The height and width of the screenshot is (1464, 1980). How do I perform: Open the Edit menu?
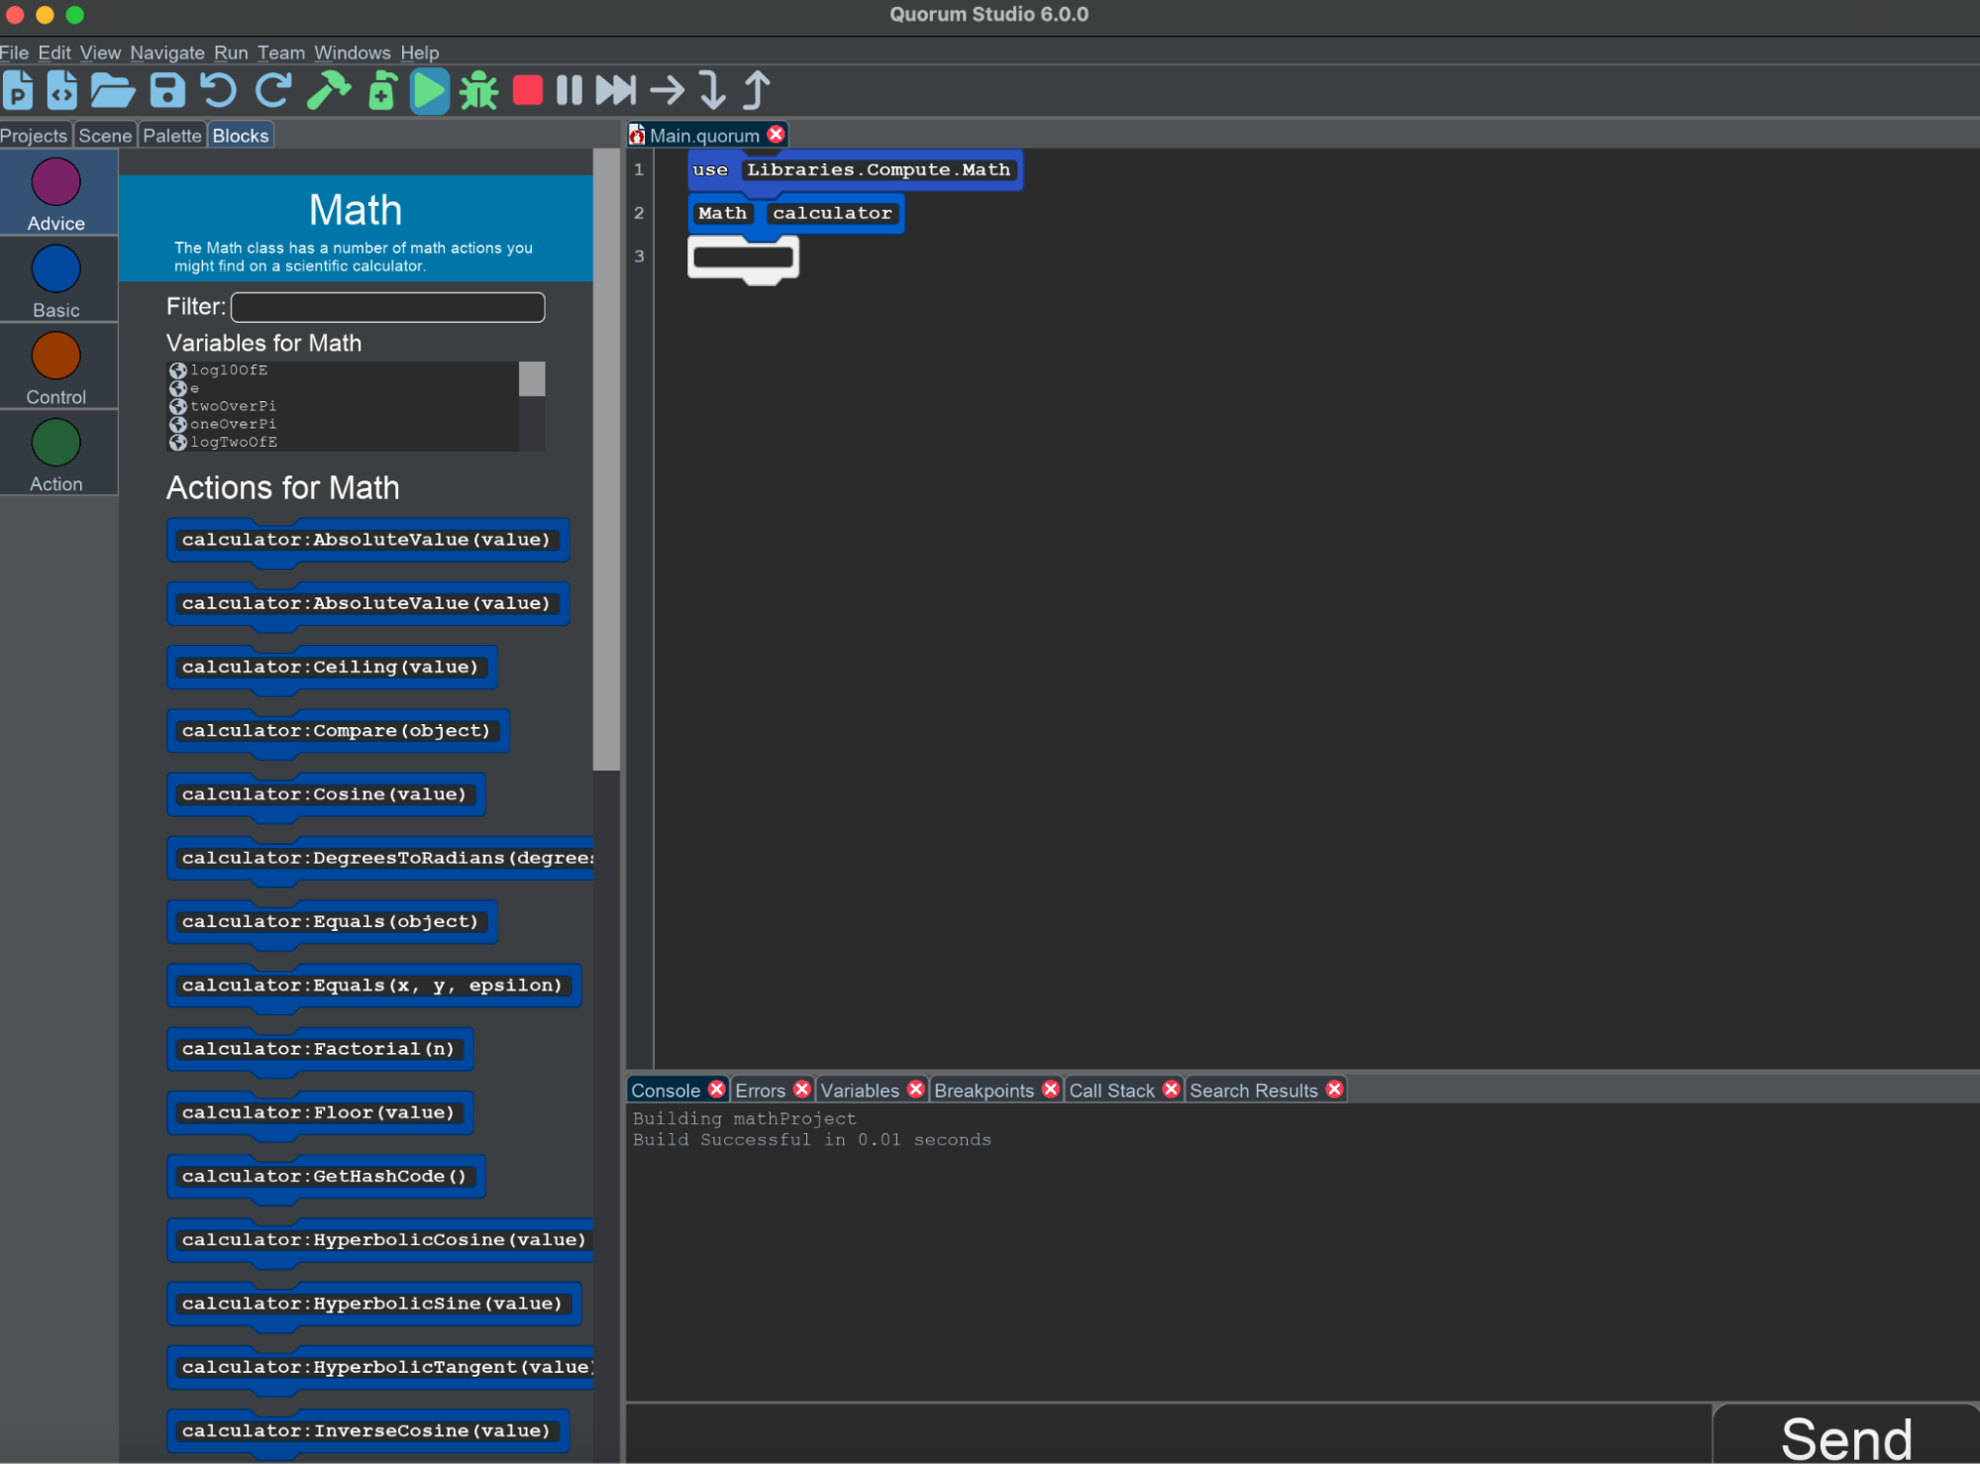pos(54,52)
